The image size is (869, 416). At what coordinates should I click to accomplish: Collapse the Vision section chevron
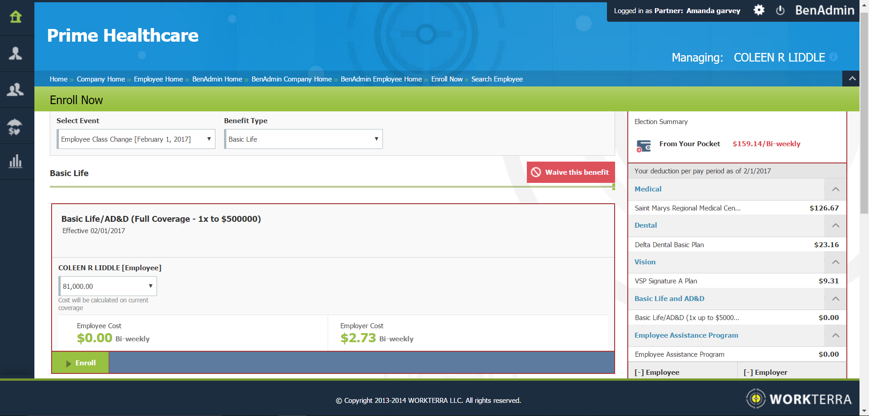tap(836, 262)
